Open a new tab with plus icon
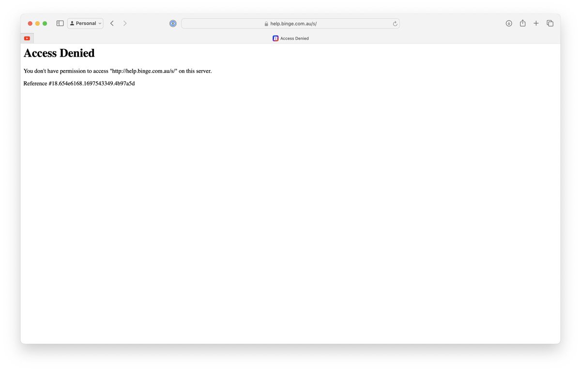581x371 pixels. [x=536, y=23]
